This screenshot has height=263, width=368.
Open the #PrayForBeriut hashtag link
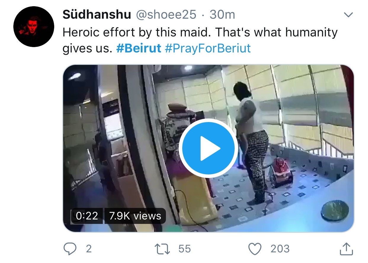point(208,49)
